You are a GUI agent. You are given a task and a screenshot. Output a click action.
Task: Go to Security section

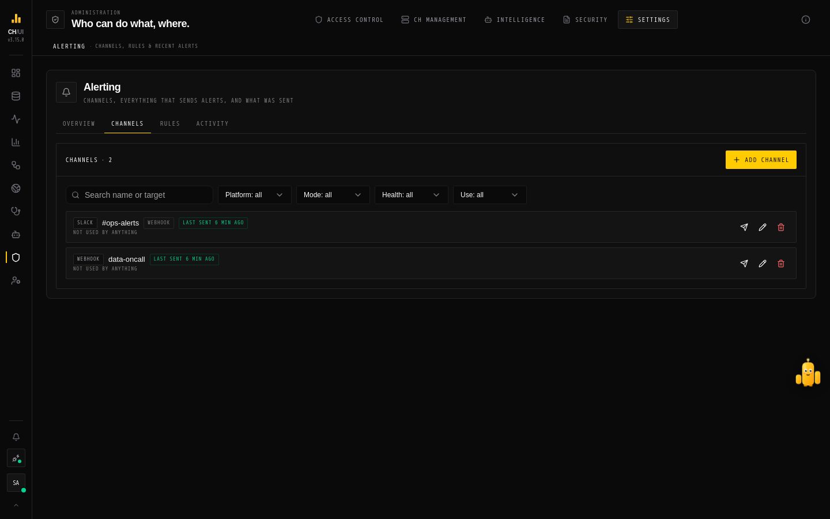[586, 20]
